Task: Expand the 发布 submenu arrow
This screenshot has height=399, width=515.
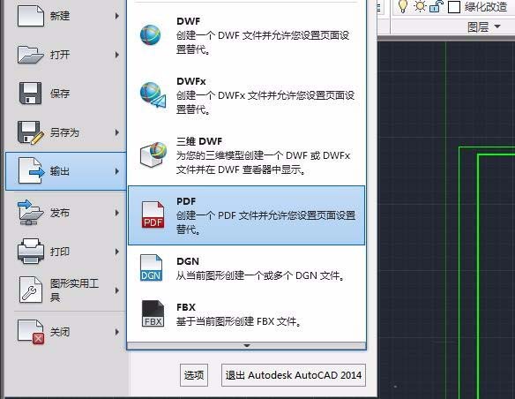Action: 117,213
